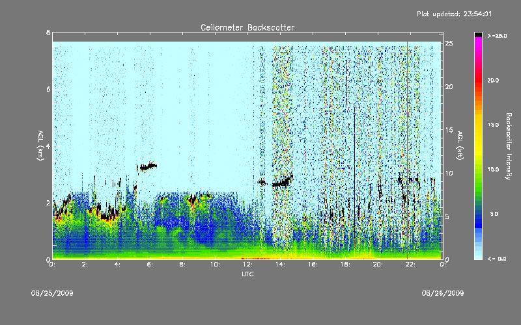Click the 20 kft tick label on right axis
The height and width of the screenshot is (325, 521).
[449, 86]
